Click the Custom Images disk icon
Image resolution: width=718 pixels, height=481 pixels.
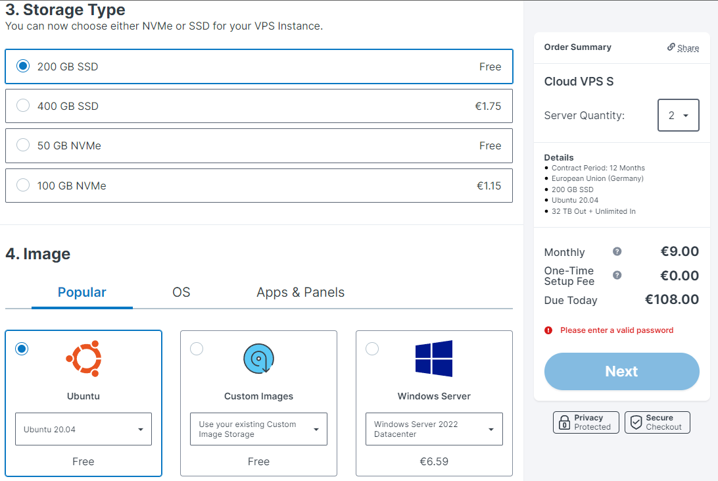pos(258,359)
